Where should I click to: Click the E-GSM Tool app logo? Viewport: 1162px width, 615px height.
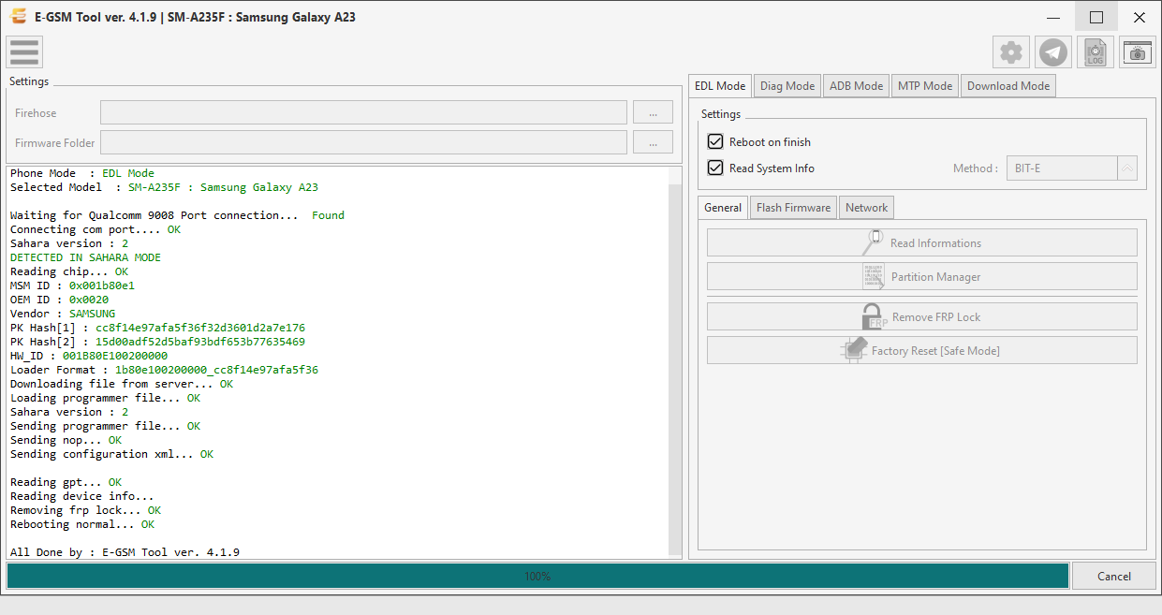click(x=18, y=17)
